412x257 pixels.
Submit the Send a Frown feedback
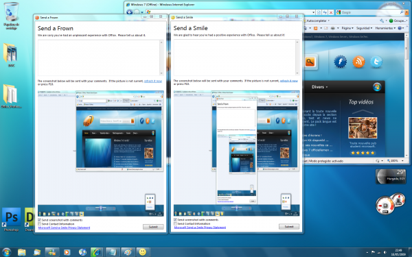tap(153, 227)
